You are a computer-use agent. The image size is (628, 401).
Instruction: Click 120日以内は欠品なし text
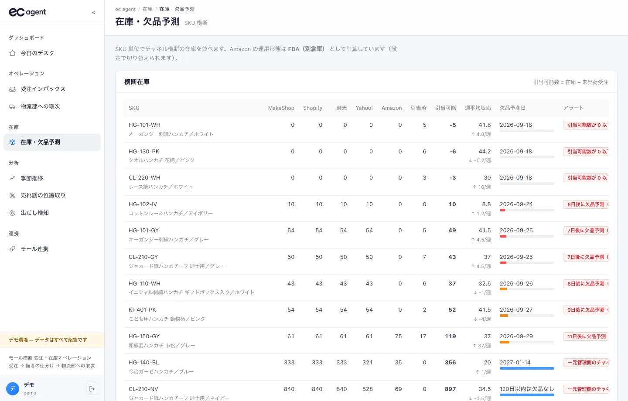click(x=527, y=389)
